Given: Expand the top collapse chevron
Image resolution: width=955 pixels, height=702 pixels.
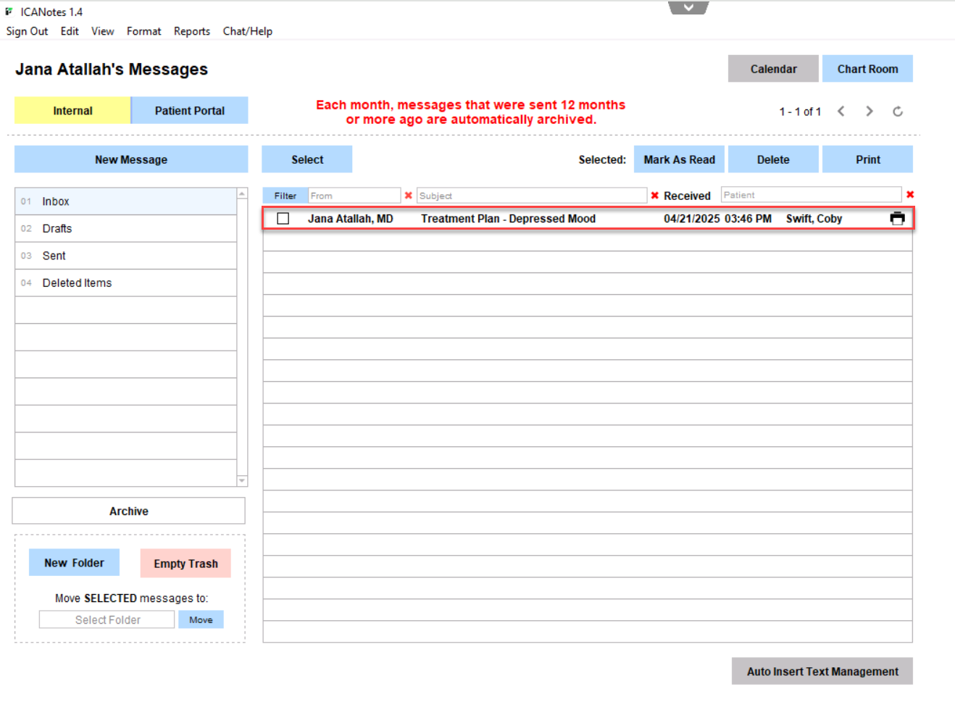Looking at the screenshot, I should (688, 7).
